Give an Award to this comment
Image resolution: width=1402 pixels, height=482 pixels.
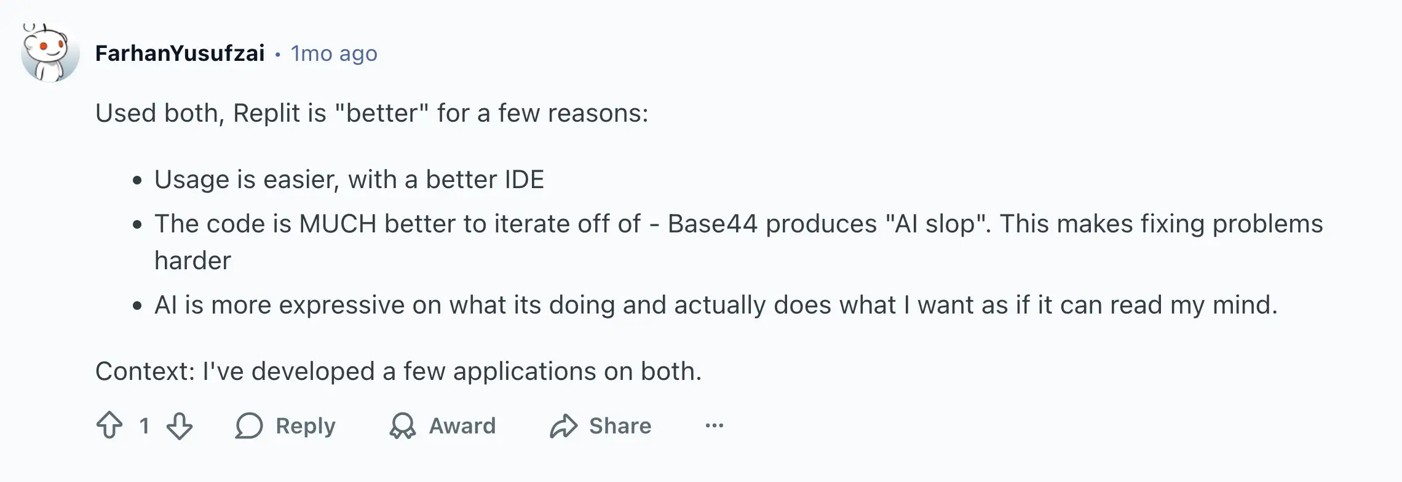(x=442, y=424)
